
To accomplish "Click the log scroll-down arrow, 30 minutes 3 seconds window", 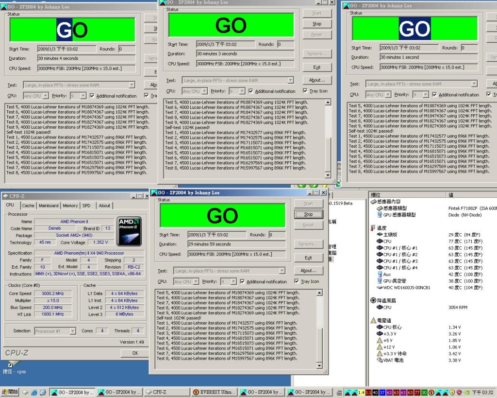I will click(328, 175).
